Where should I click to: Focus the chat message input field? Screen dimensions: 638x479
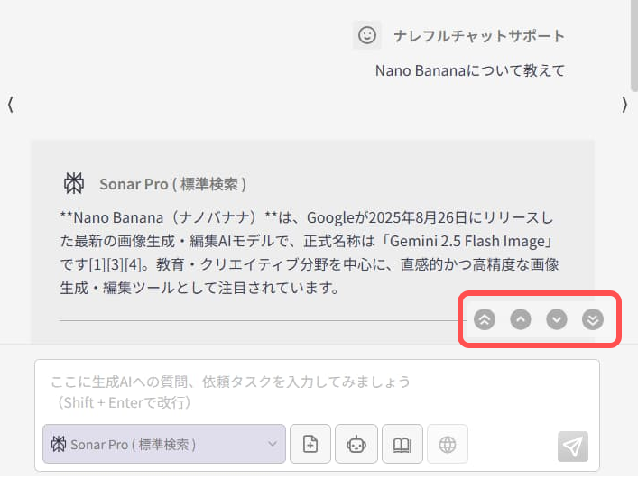coord(316,391)
